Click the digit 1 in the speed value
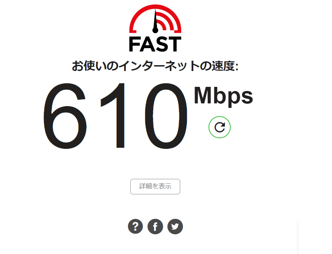Screen dimensions: 332x254 pyautogui.click(x=113, y=115)
